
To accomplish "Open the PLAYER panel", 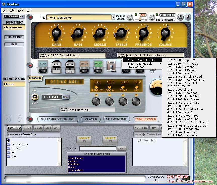I will (91, 119).
